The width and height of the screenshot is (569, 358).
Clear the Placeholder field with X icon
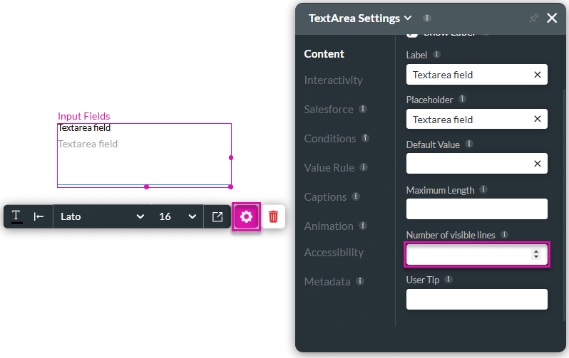click(x=537, y=120)
